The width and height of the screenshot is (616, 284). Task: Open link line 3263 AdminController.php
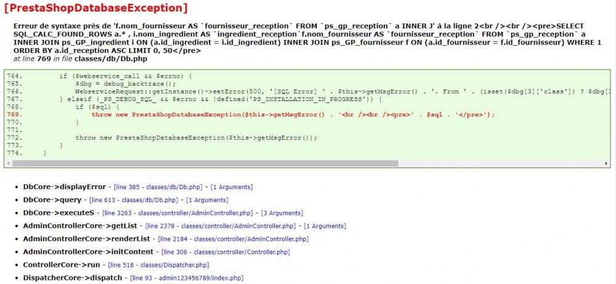point(177,213)
